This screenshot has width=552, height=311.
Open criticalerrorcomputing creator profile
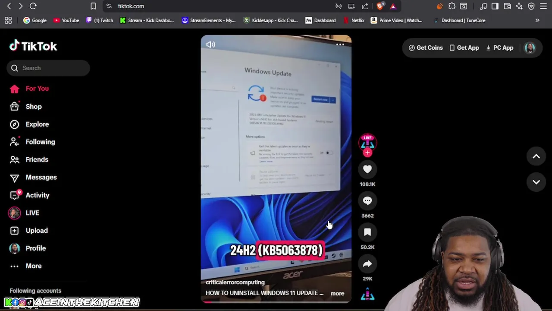pyautogui.click(x=235, y=282)
